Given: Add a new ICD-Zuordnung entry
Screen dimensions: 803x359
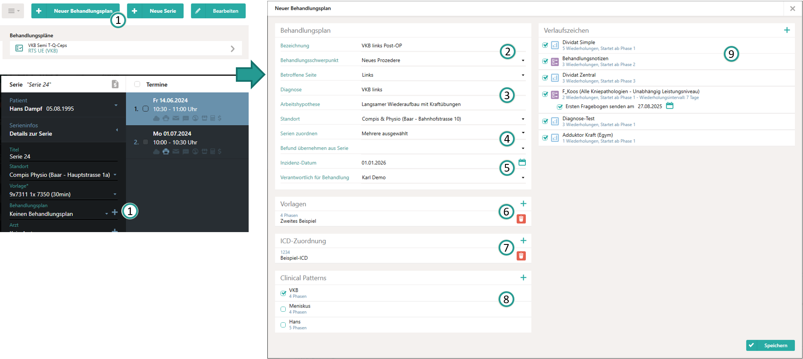Looking at the screenshot, I should (523, 241).
